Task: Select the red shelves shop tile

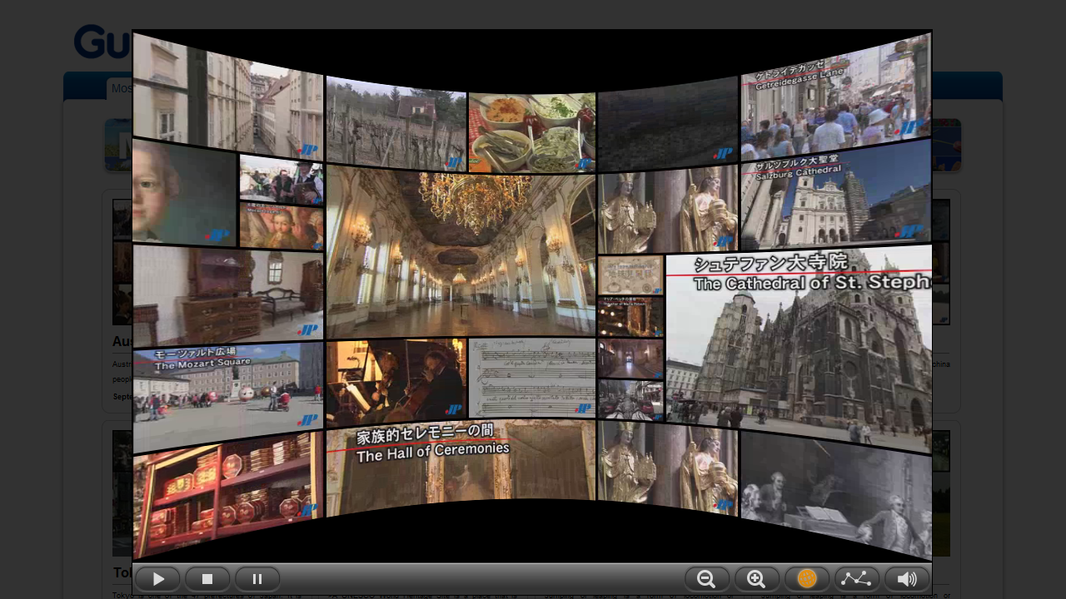Action: 228,494
